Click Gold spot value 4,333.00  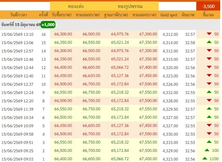(x=170, y=142)
